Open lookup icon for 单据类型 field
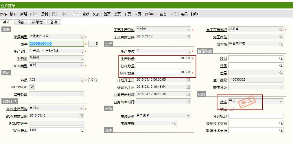293x143 pixels. click(x=81, y=37)
